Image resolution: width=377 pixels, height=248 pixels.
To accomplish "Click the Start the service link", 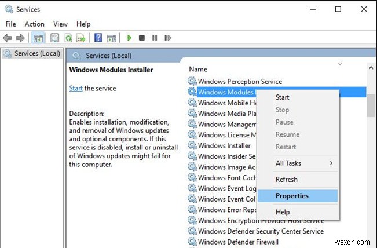I will click(x=76, y=88).
